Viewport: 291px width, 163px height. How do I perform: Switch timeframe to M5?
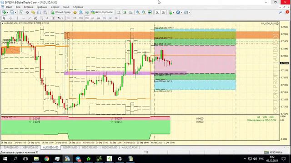tap(75, 18)
